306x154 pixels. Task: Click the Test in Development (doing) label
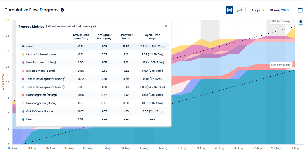(46, 79)
